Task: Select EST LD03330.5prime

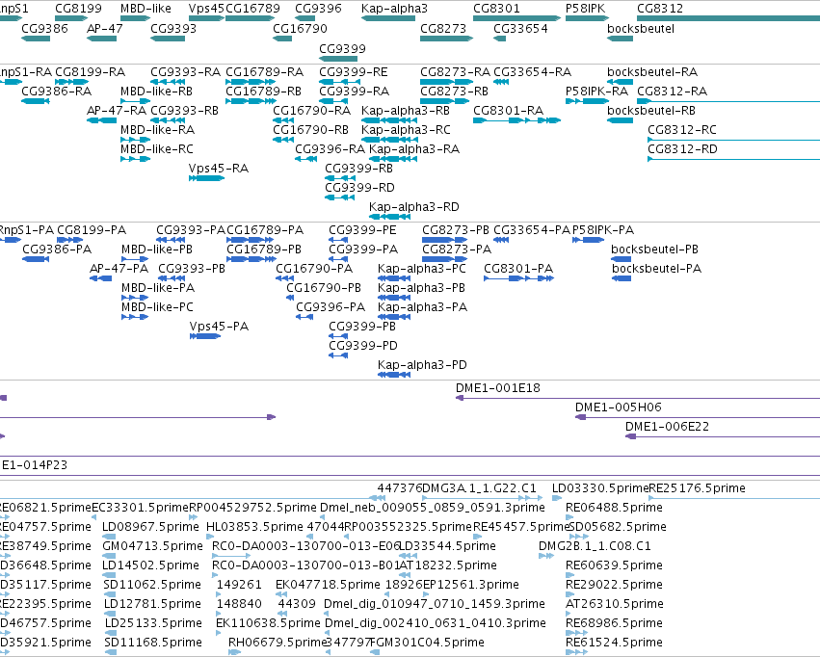Action: (x=600, y=488)
